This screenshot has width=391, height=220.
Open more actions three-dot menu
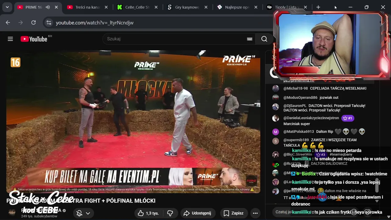click(255, 213)
